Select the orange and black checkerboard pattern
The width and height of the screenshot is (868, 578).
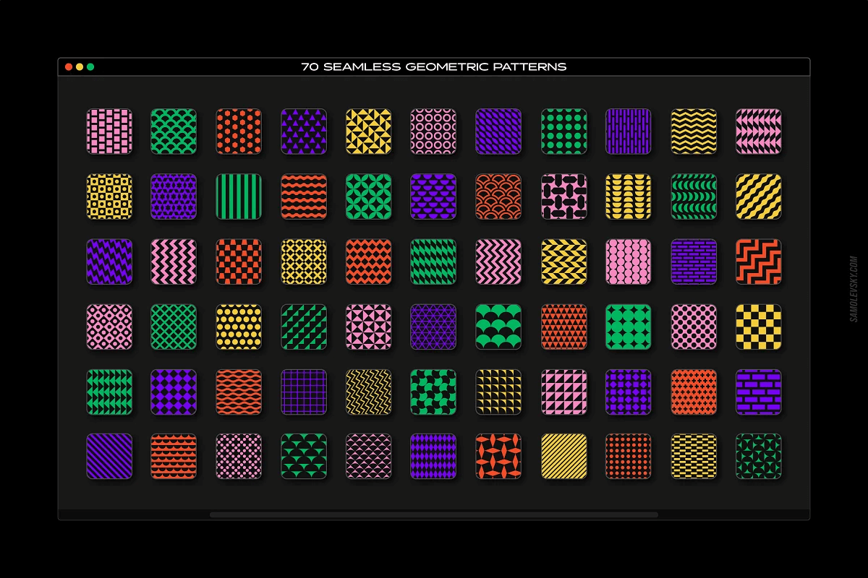point(239,262)
